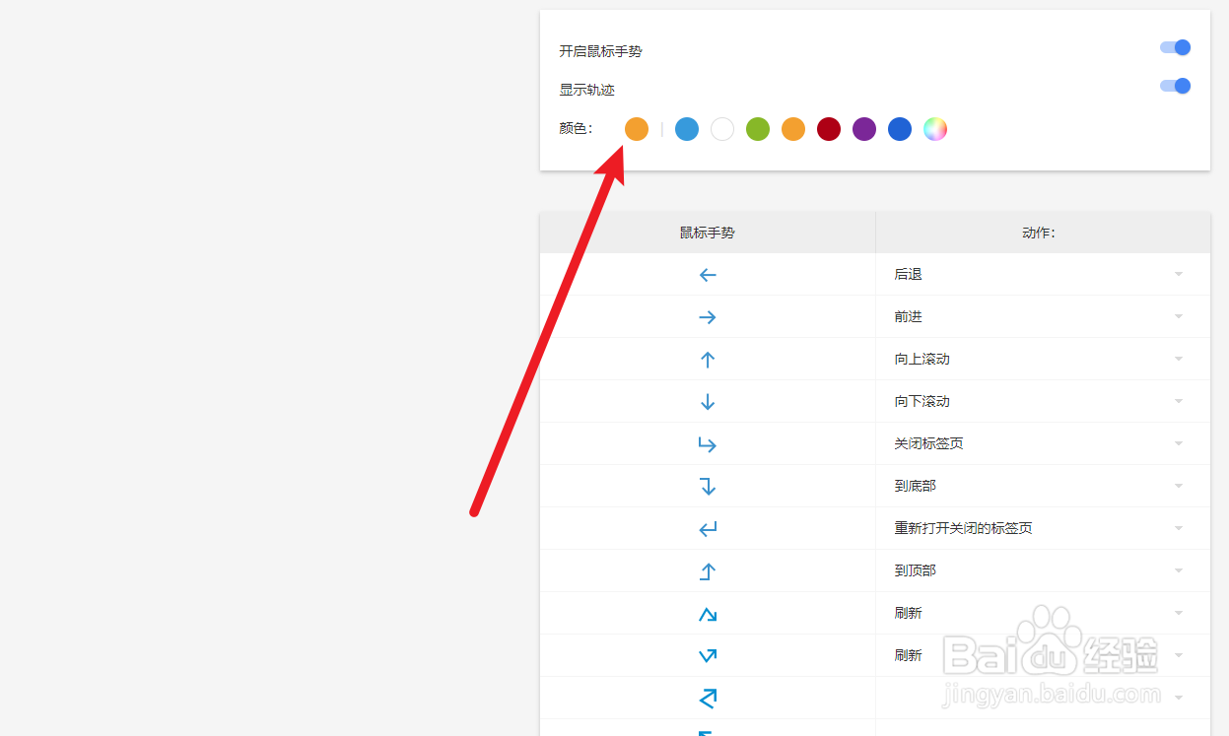
Task: Select the left arrow gesture icon for 后退
Action: pyautogui.click(x=708, y=274)
